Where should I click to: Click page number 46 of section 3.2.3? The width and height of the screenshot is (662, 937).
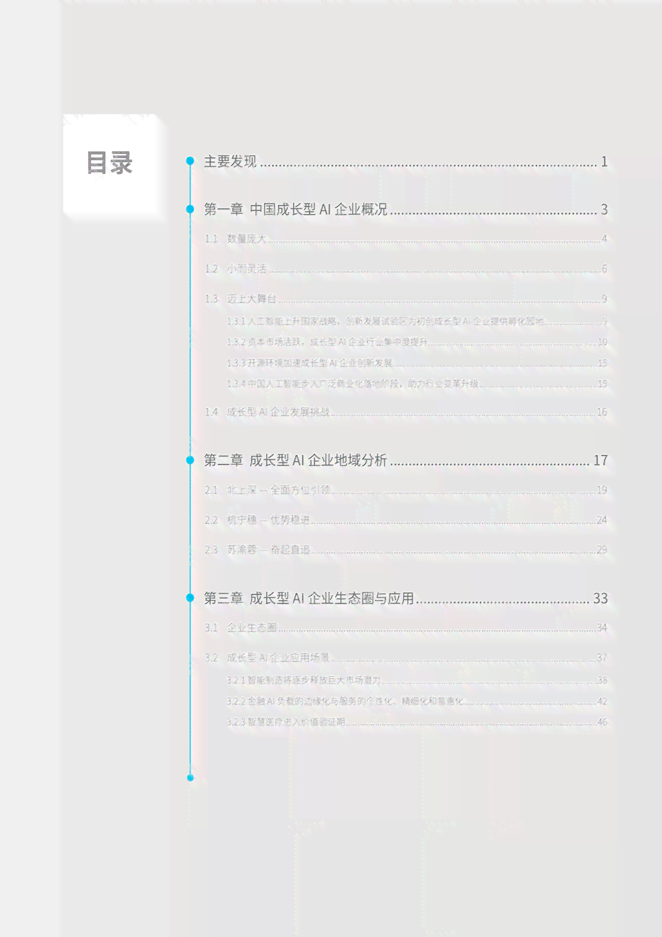coord(602,722)
